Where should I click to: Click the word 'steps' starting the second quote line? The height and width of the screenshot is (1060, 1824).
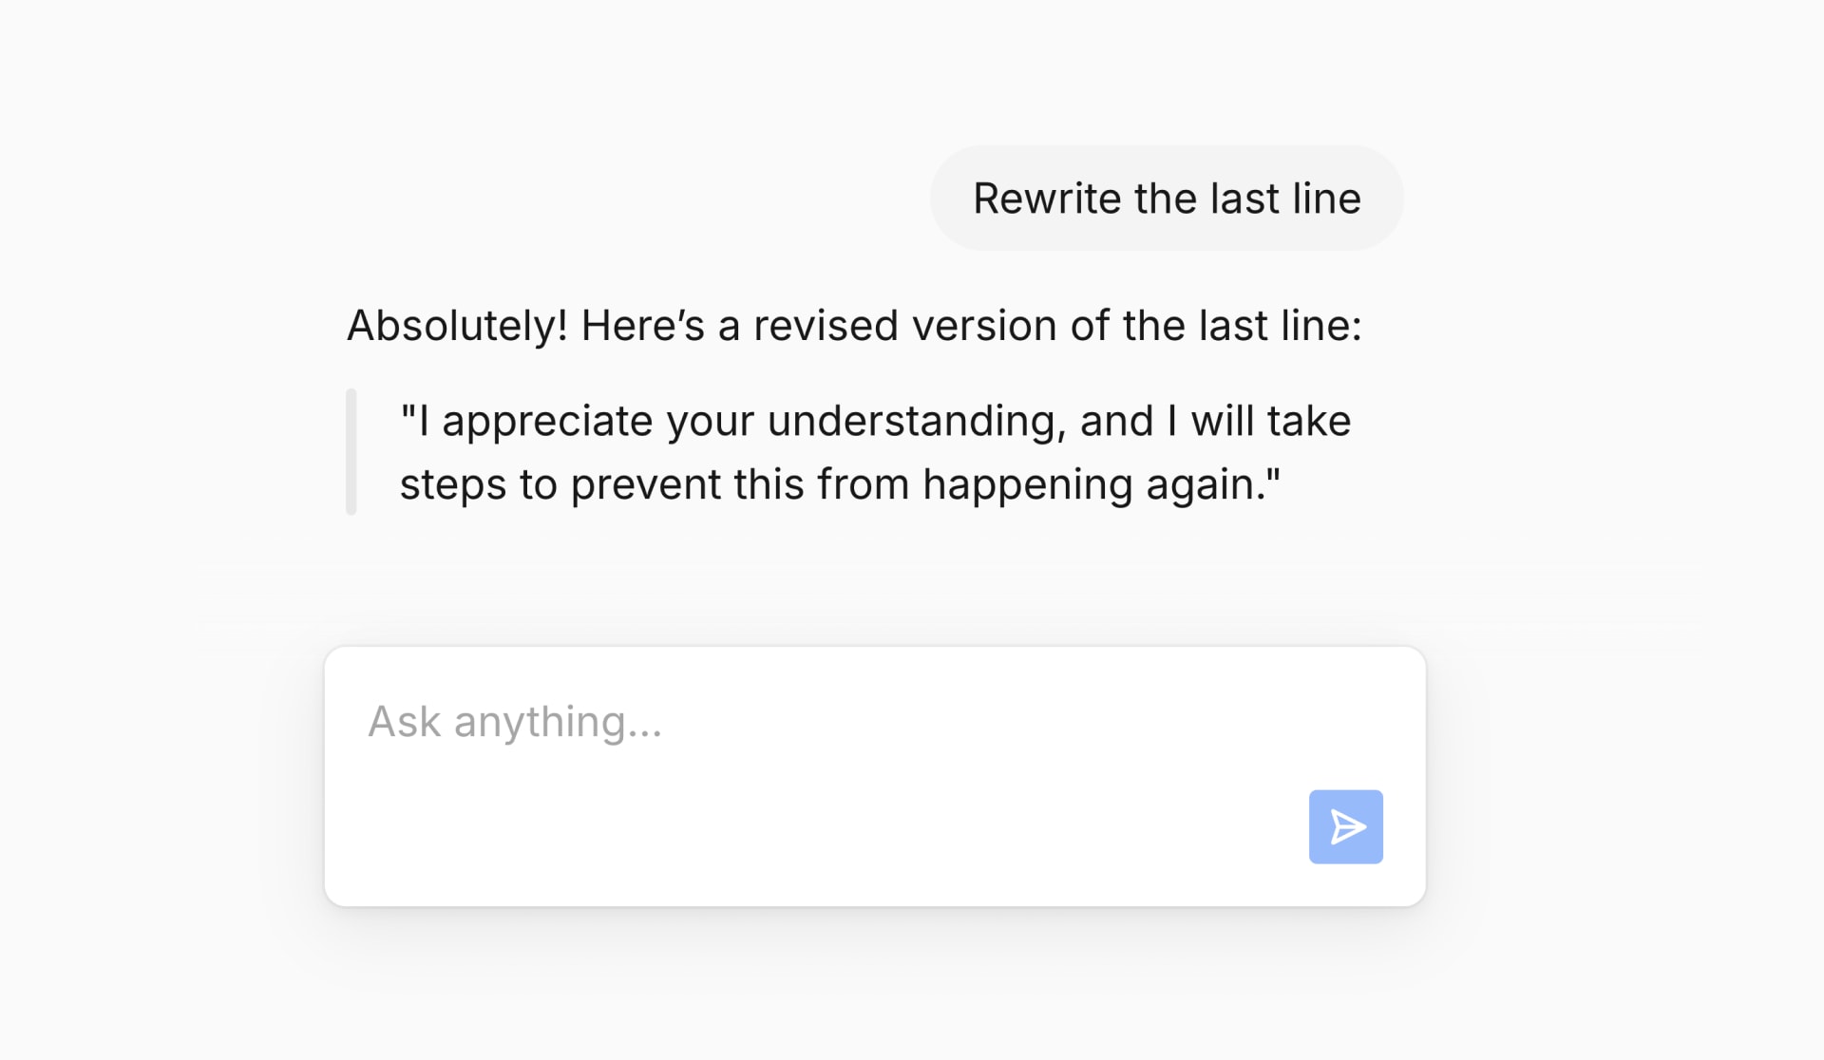452,485
